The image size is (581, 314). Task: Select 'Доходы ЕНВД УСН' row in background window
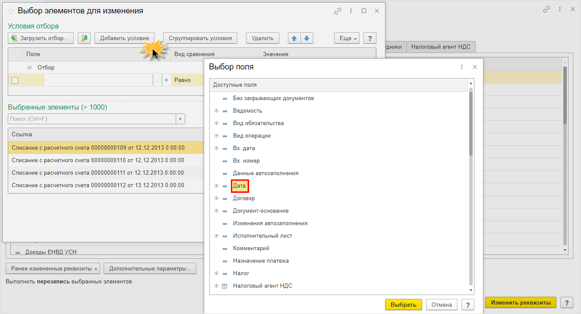click(51, 252)
